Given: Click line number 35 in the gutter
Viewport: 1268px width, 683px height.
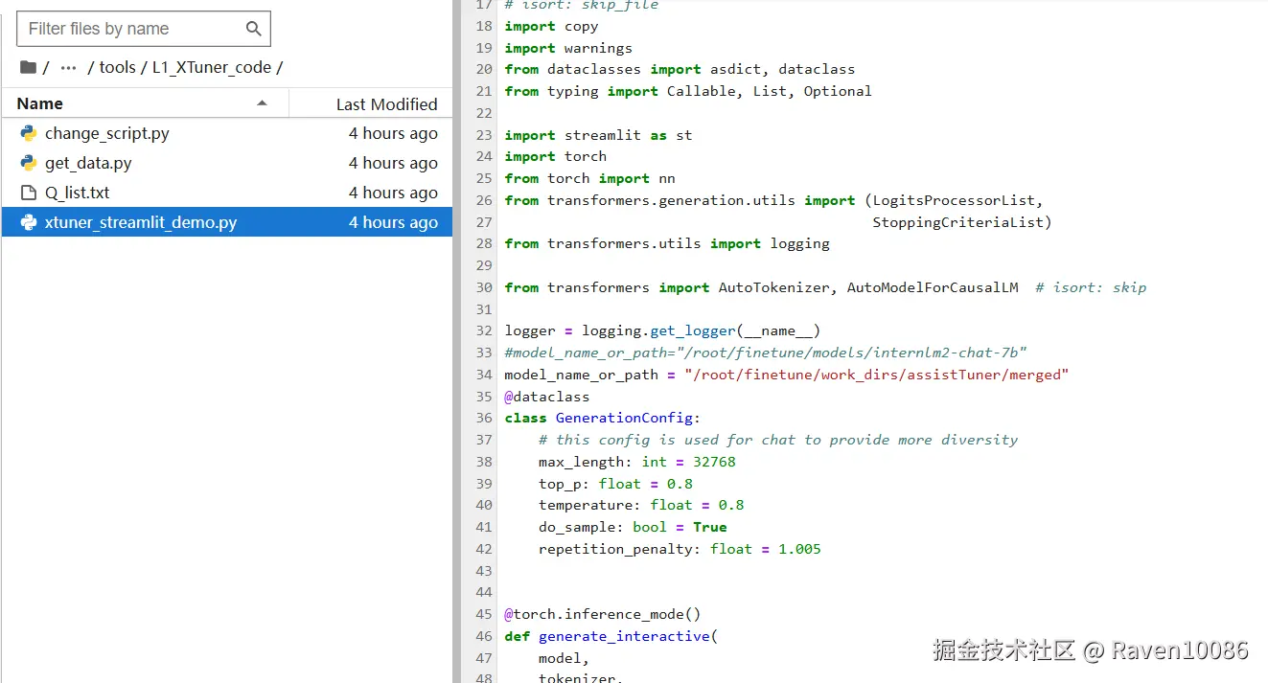Looking at the screenshot, I should 484,397.
